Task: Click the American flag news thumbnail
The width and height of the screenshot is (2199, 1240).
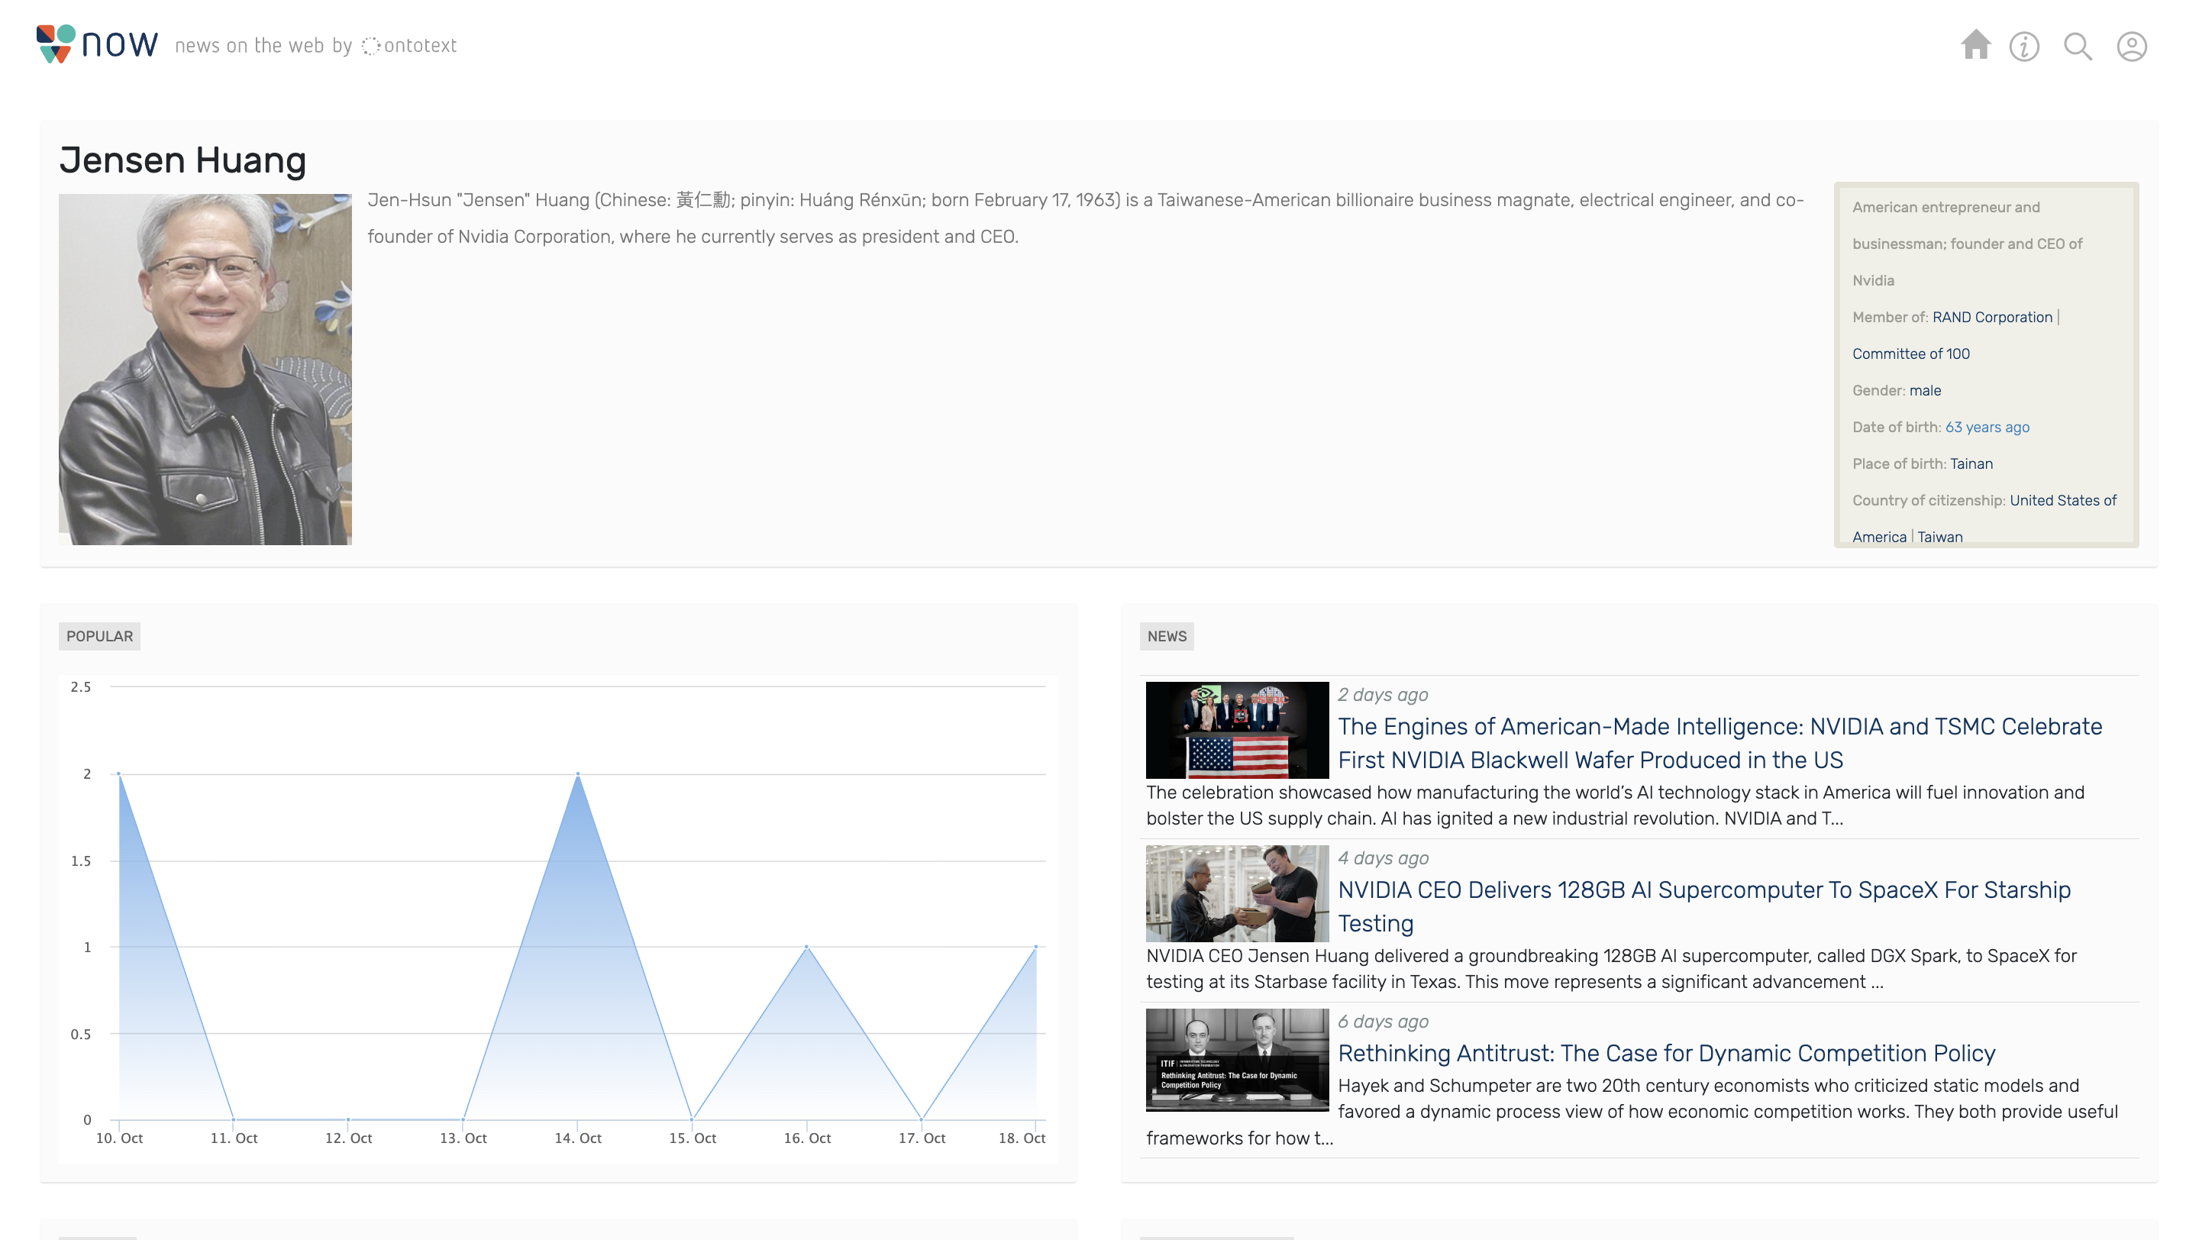Action: coord(1237,731)
